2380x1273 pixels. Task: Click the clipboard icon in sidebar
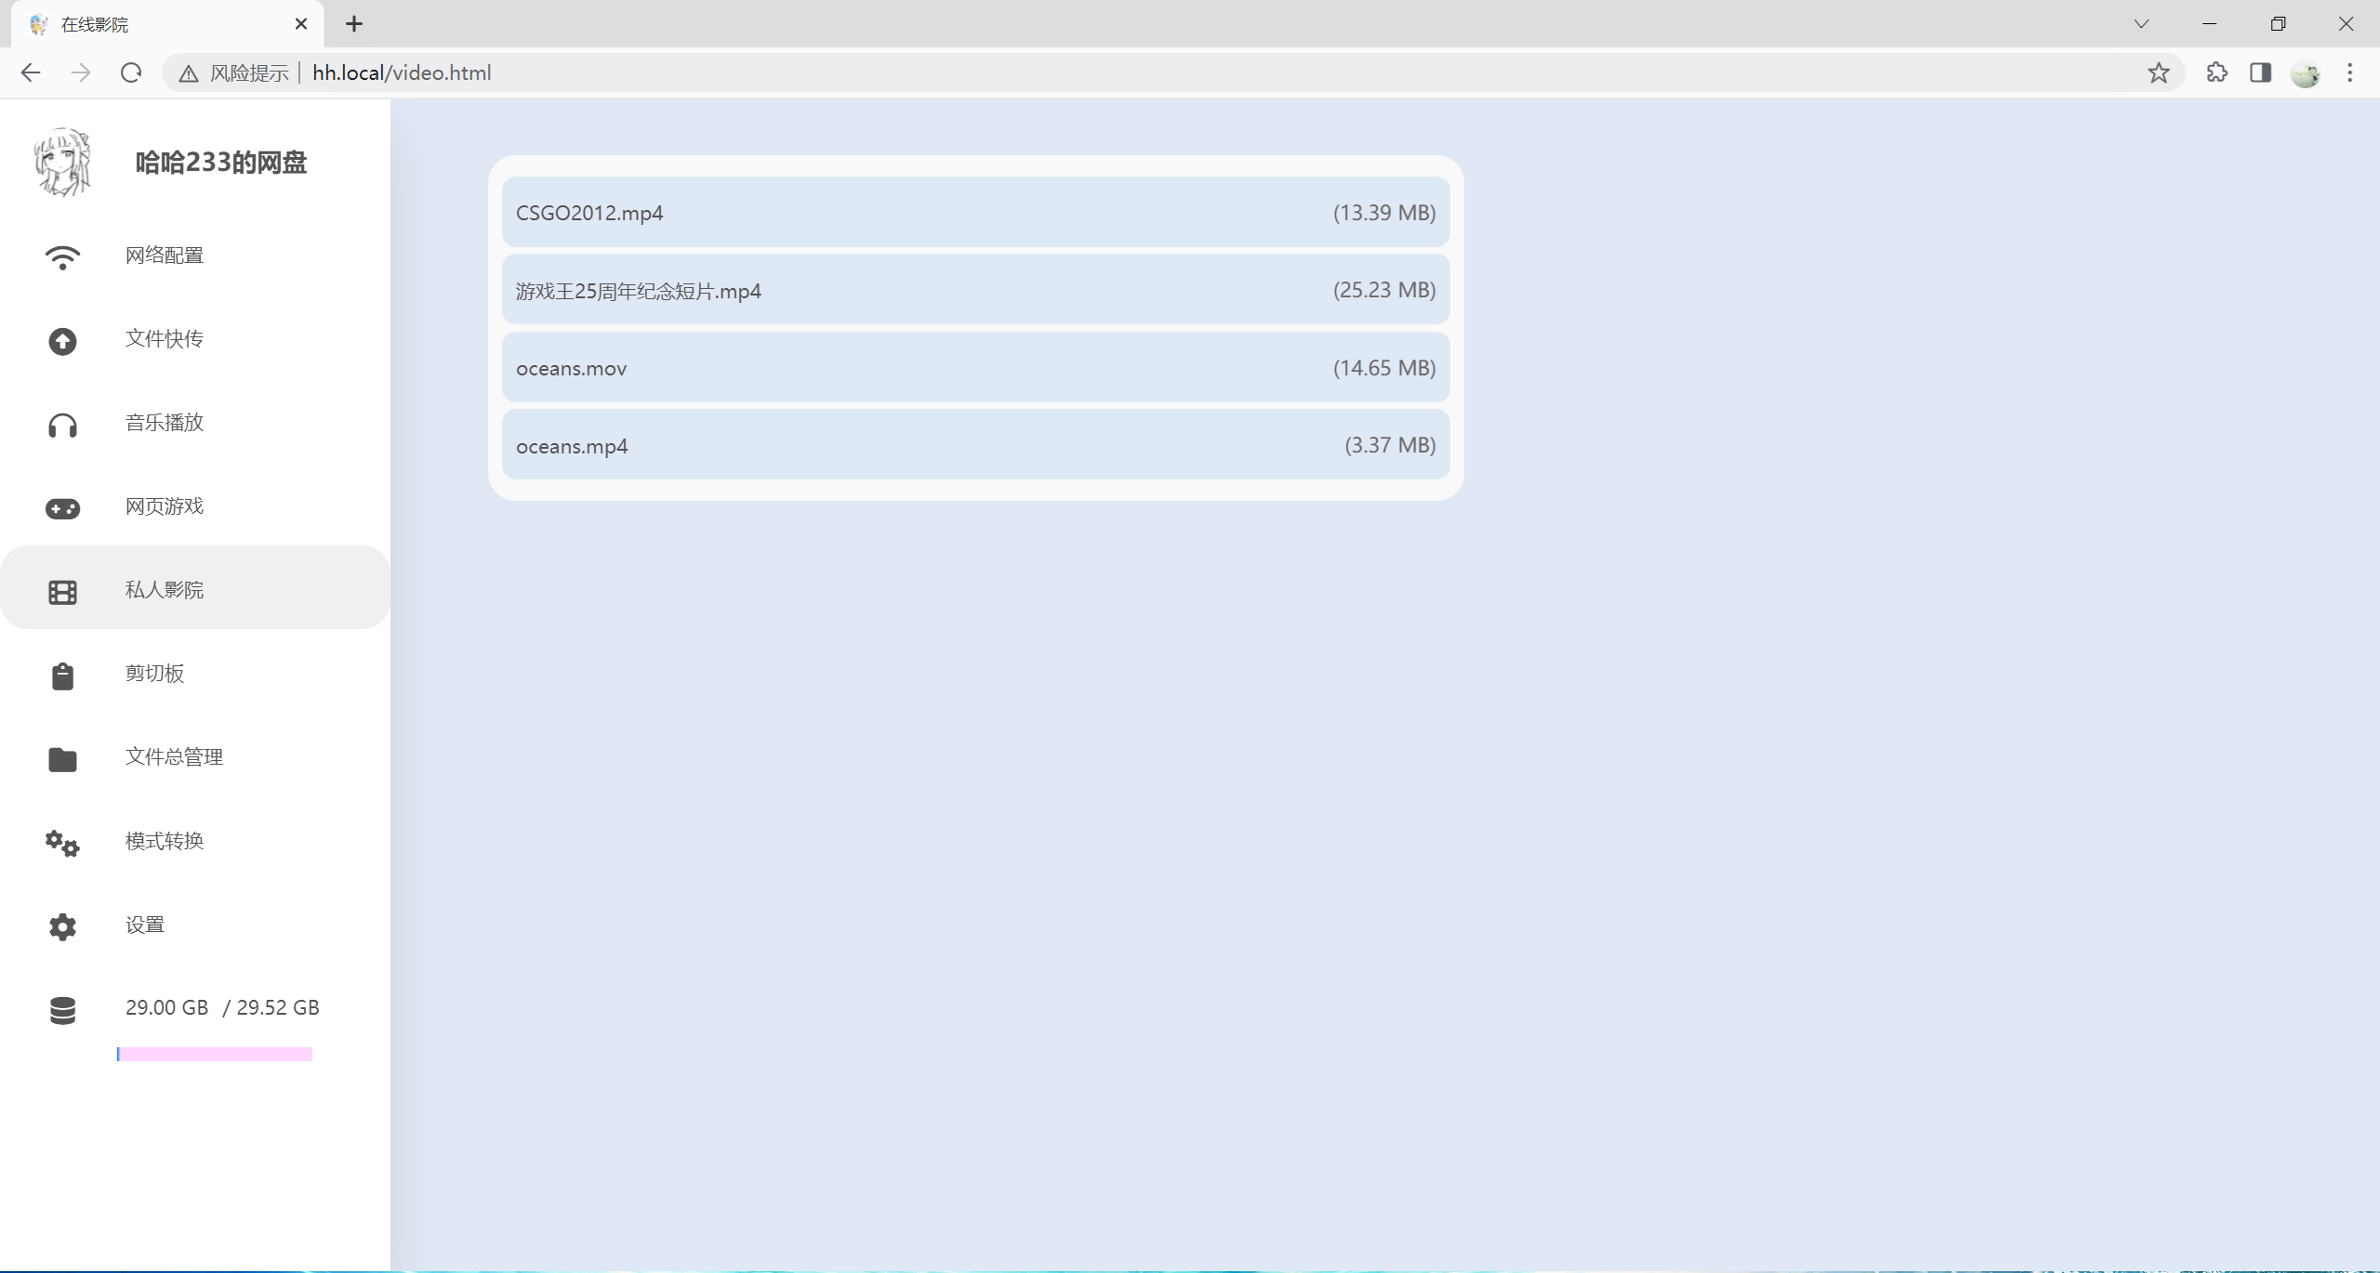62,676
